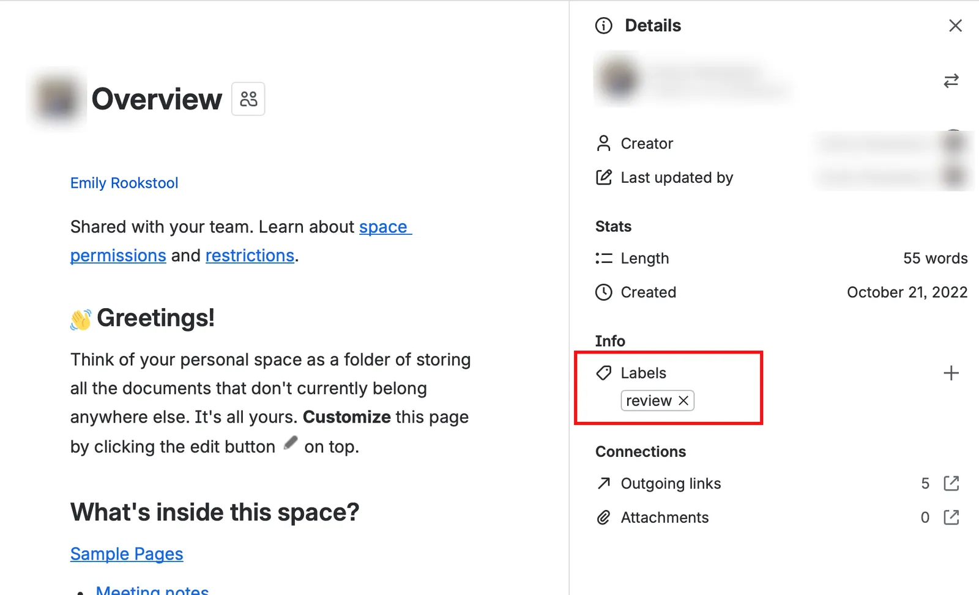Open Emily Rookstool profile link
This screenshot has width=979, height=595.
point(124,183)
